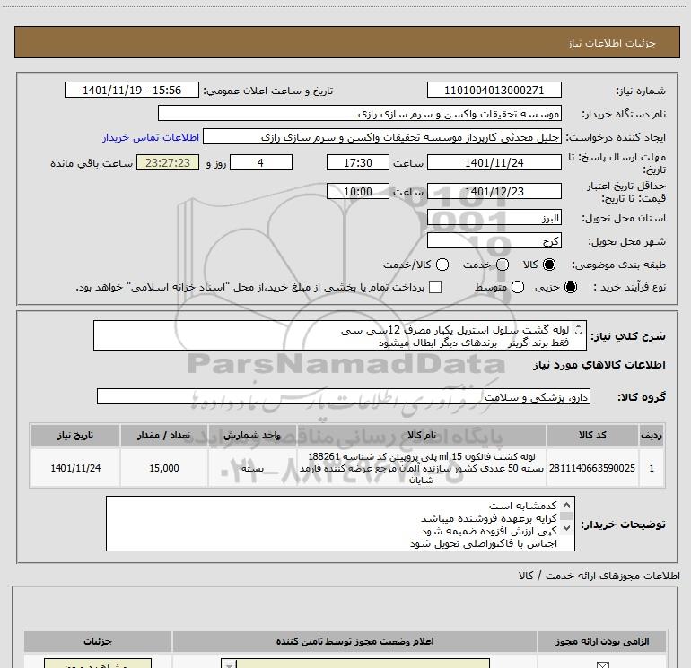Click the validity time 10:00 field
This screenshot has height=668, width=691.
point(358,192)
